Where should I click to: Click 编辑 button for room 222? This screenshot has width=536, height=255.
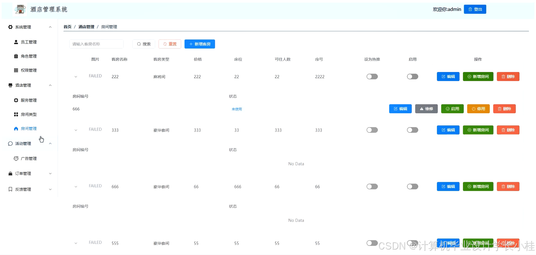(448, 77)
